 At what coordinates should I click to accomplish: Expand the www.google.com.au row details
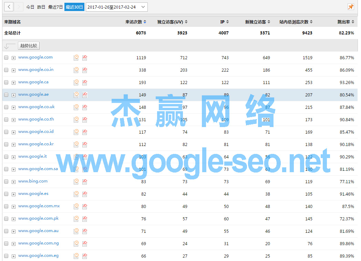[13, 231]
